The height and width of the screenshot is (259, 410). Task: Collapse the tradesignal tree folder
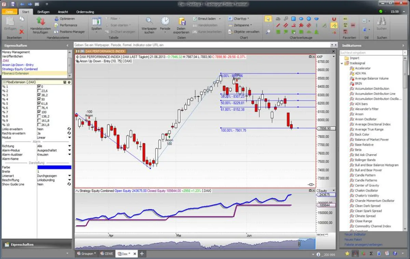click(342, 63)
